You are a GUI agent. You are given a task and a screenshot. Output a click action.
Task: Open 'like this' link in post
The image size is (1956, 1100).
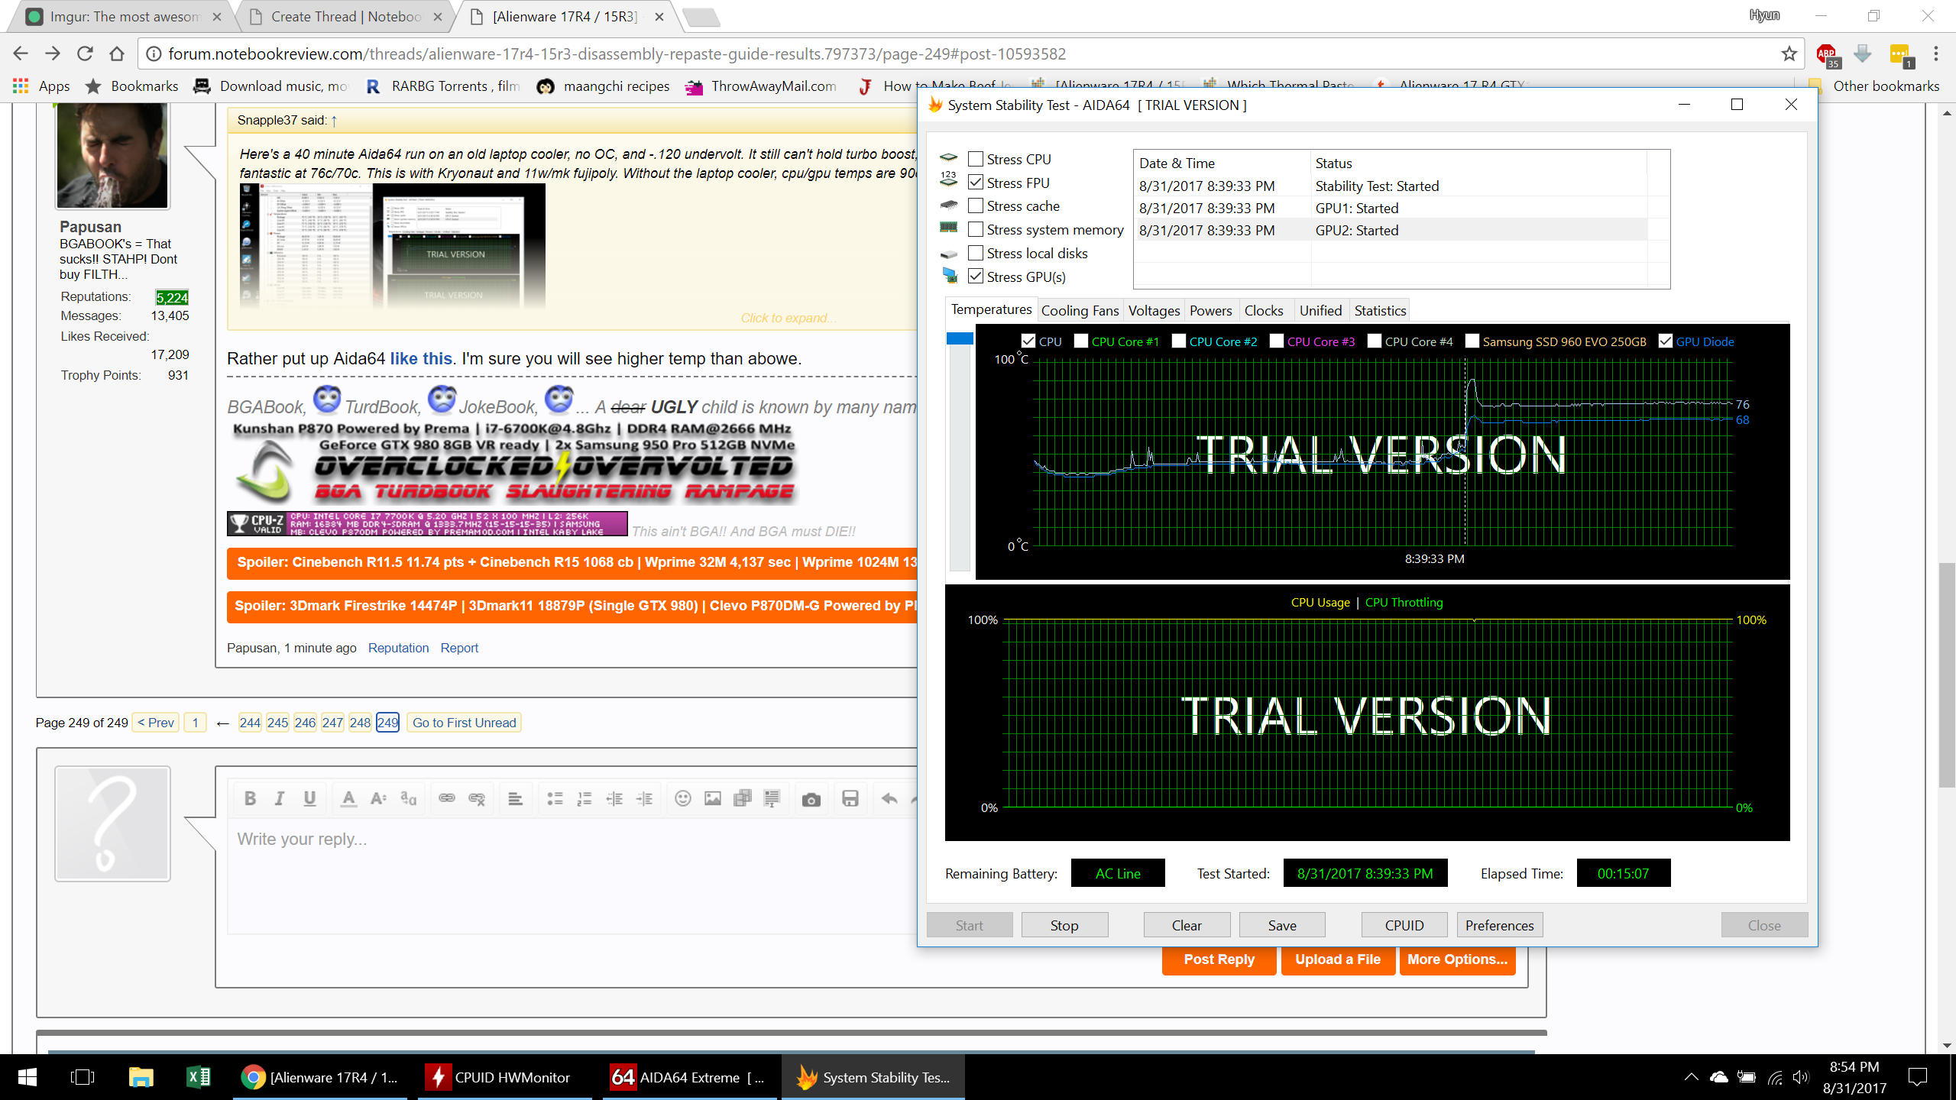pyautogui.click(x=421, y=358)
